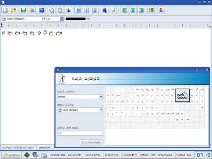Click the selected characters input field in the dialog
The width and height of the screenshot is (212, 159).
pos(80,133)
